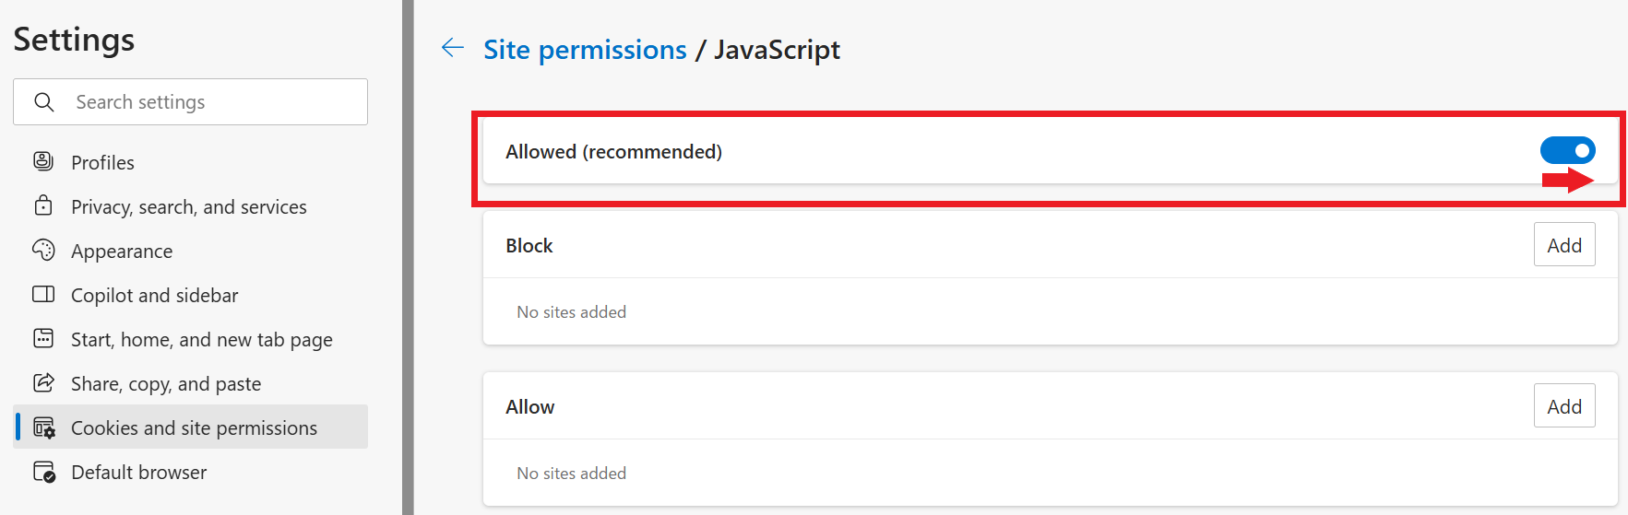1628x515 pixels.
Task: Click the Copilot and sidebar panel icon
Action: coord(43,294)
